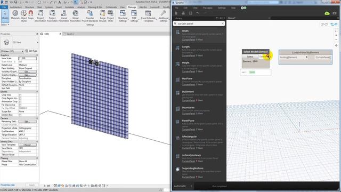
Task: Click green cloud publish icon in Dynamo
Action: (327, 13)
